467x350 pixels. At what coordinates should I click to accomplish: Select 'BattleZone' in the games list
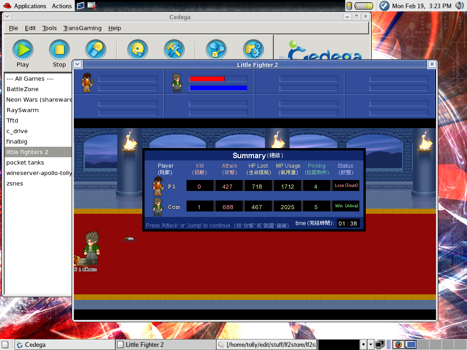click(x=22, y=89)
